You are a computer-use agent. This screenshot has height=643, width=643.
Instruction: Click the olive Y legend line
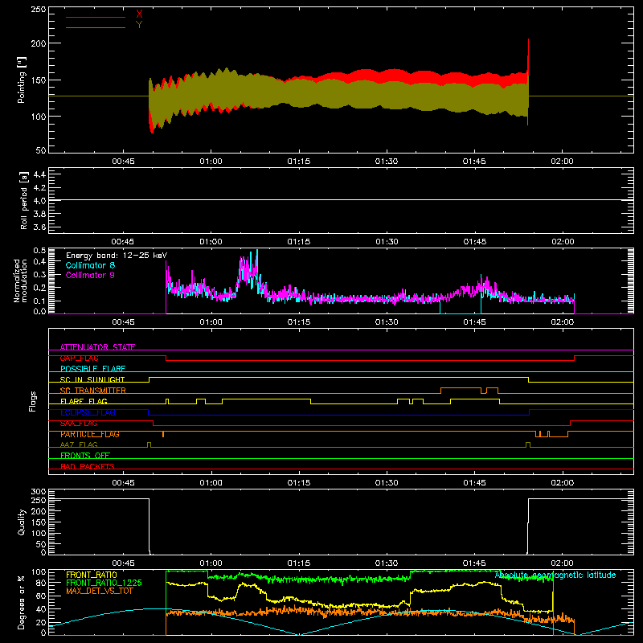[x=96, y=27]
